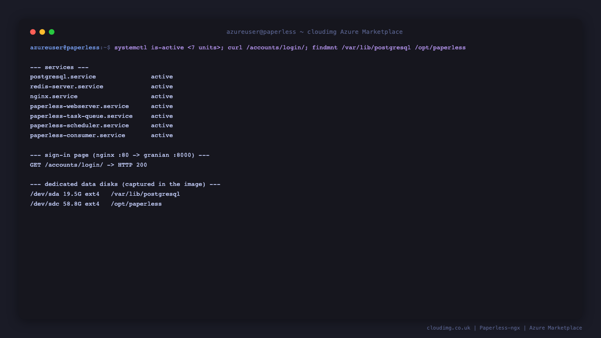The image size is (601, 338).
Task: Select paperless-webserver.service row name
Action: (79, 106)
